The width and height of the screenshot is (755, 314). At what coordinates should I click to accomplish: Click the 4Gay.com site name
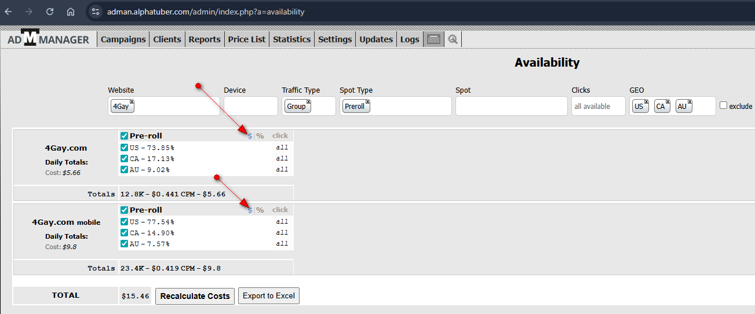pyautogui.click(x=66, y=148)
